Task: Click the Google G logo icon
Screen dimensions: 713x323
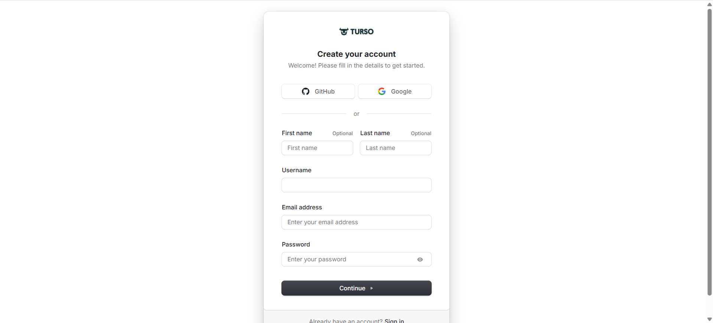Action: click(x=382, y=91)
